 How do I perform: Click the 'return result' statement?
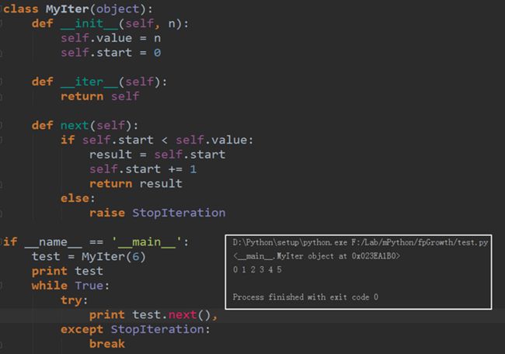click(x=136, y=184)
